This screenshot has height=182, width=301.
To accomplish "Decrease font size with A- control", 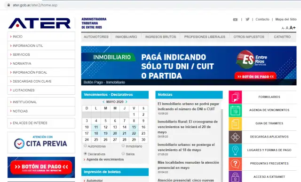I will (283, 28).
